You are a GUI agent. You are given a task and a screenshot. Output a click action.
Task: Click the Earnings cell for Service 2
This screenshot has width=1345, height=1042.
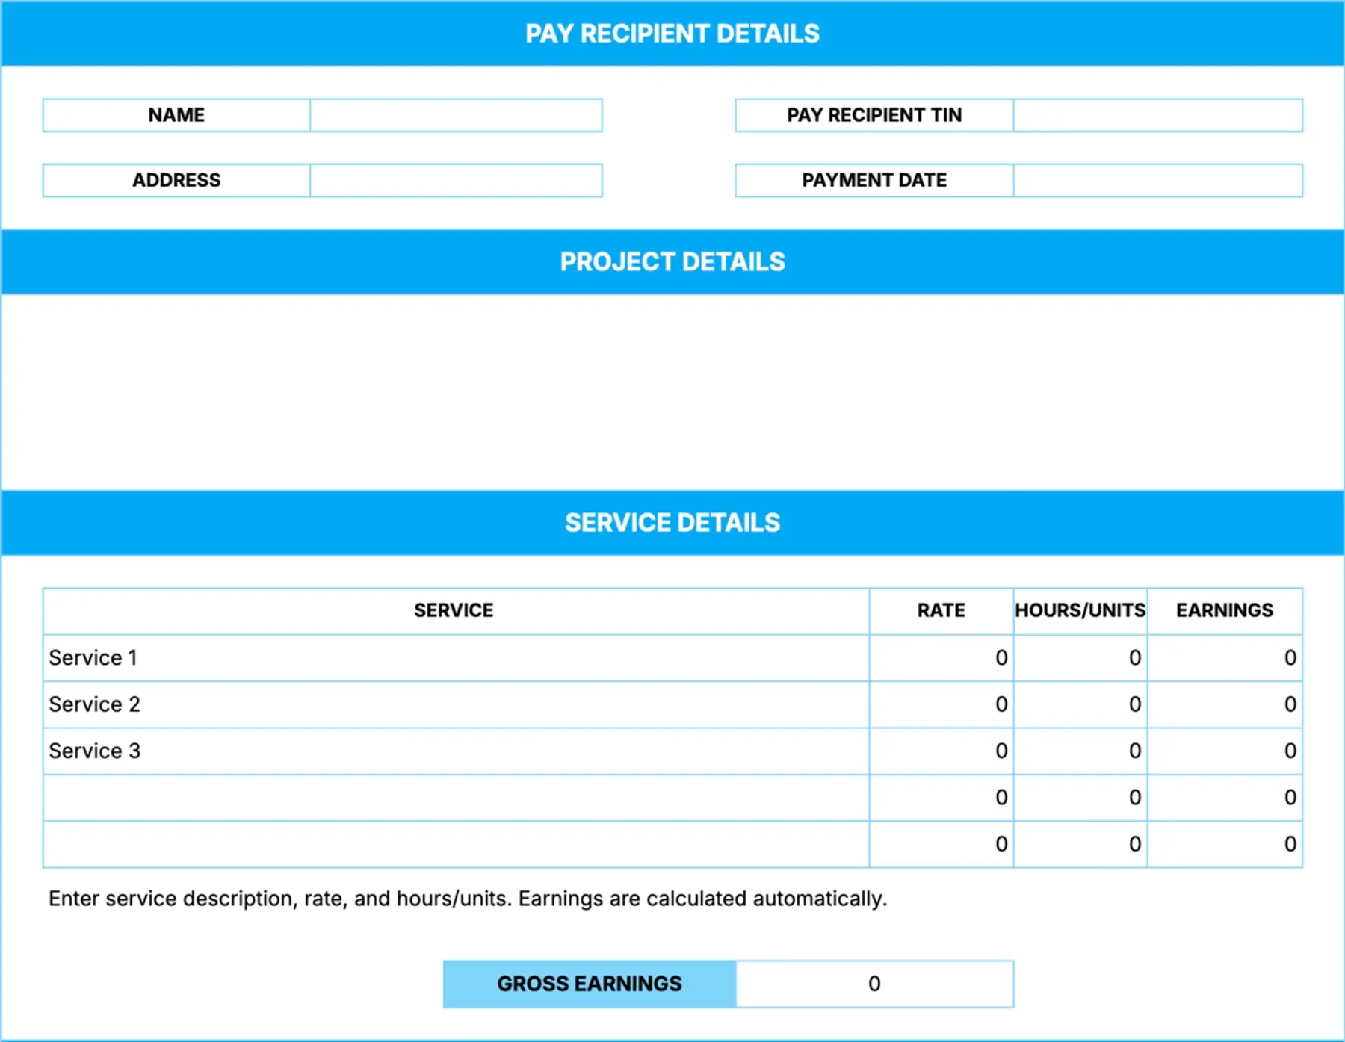coord(1225,704)
